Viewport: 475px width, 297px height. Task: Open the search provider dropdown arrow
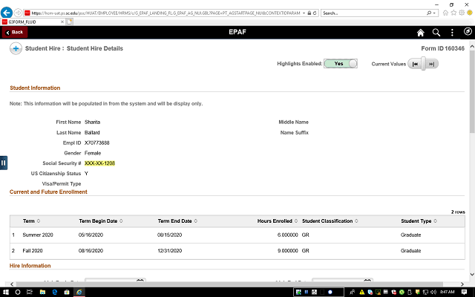point(434,13)
